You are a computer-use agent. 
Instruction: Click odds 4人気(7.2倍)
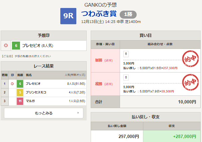point(77,92)
